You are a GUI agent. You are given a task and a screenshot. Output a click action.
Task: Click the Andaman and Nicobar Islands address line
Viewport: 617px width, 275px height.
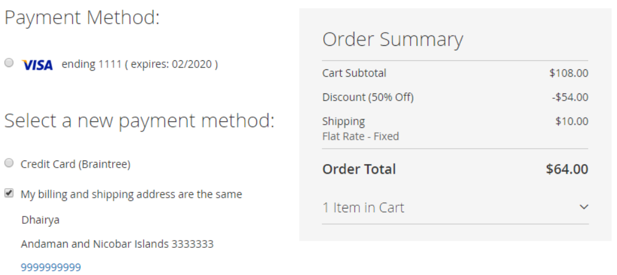click(x=117, y=244)
